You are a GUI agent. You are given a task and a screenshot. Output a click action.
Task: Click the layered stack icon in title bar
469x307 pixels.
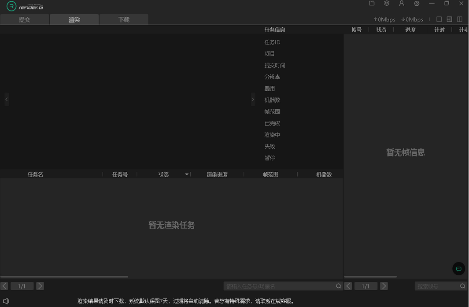387,4
